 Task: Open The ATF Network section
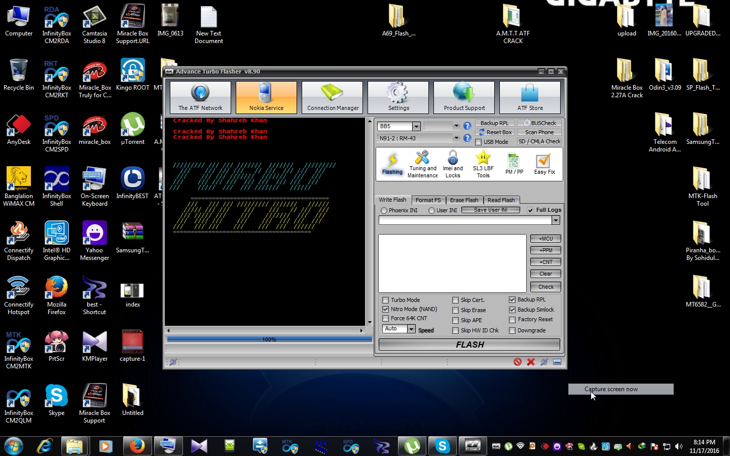(x=200, y=97)
